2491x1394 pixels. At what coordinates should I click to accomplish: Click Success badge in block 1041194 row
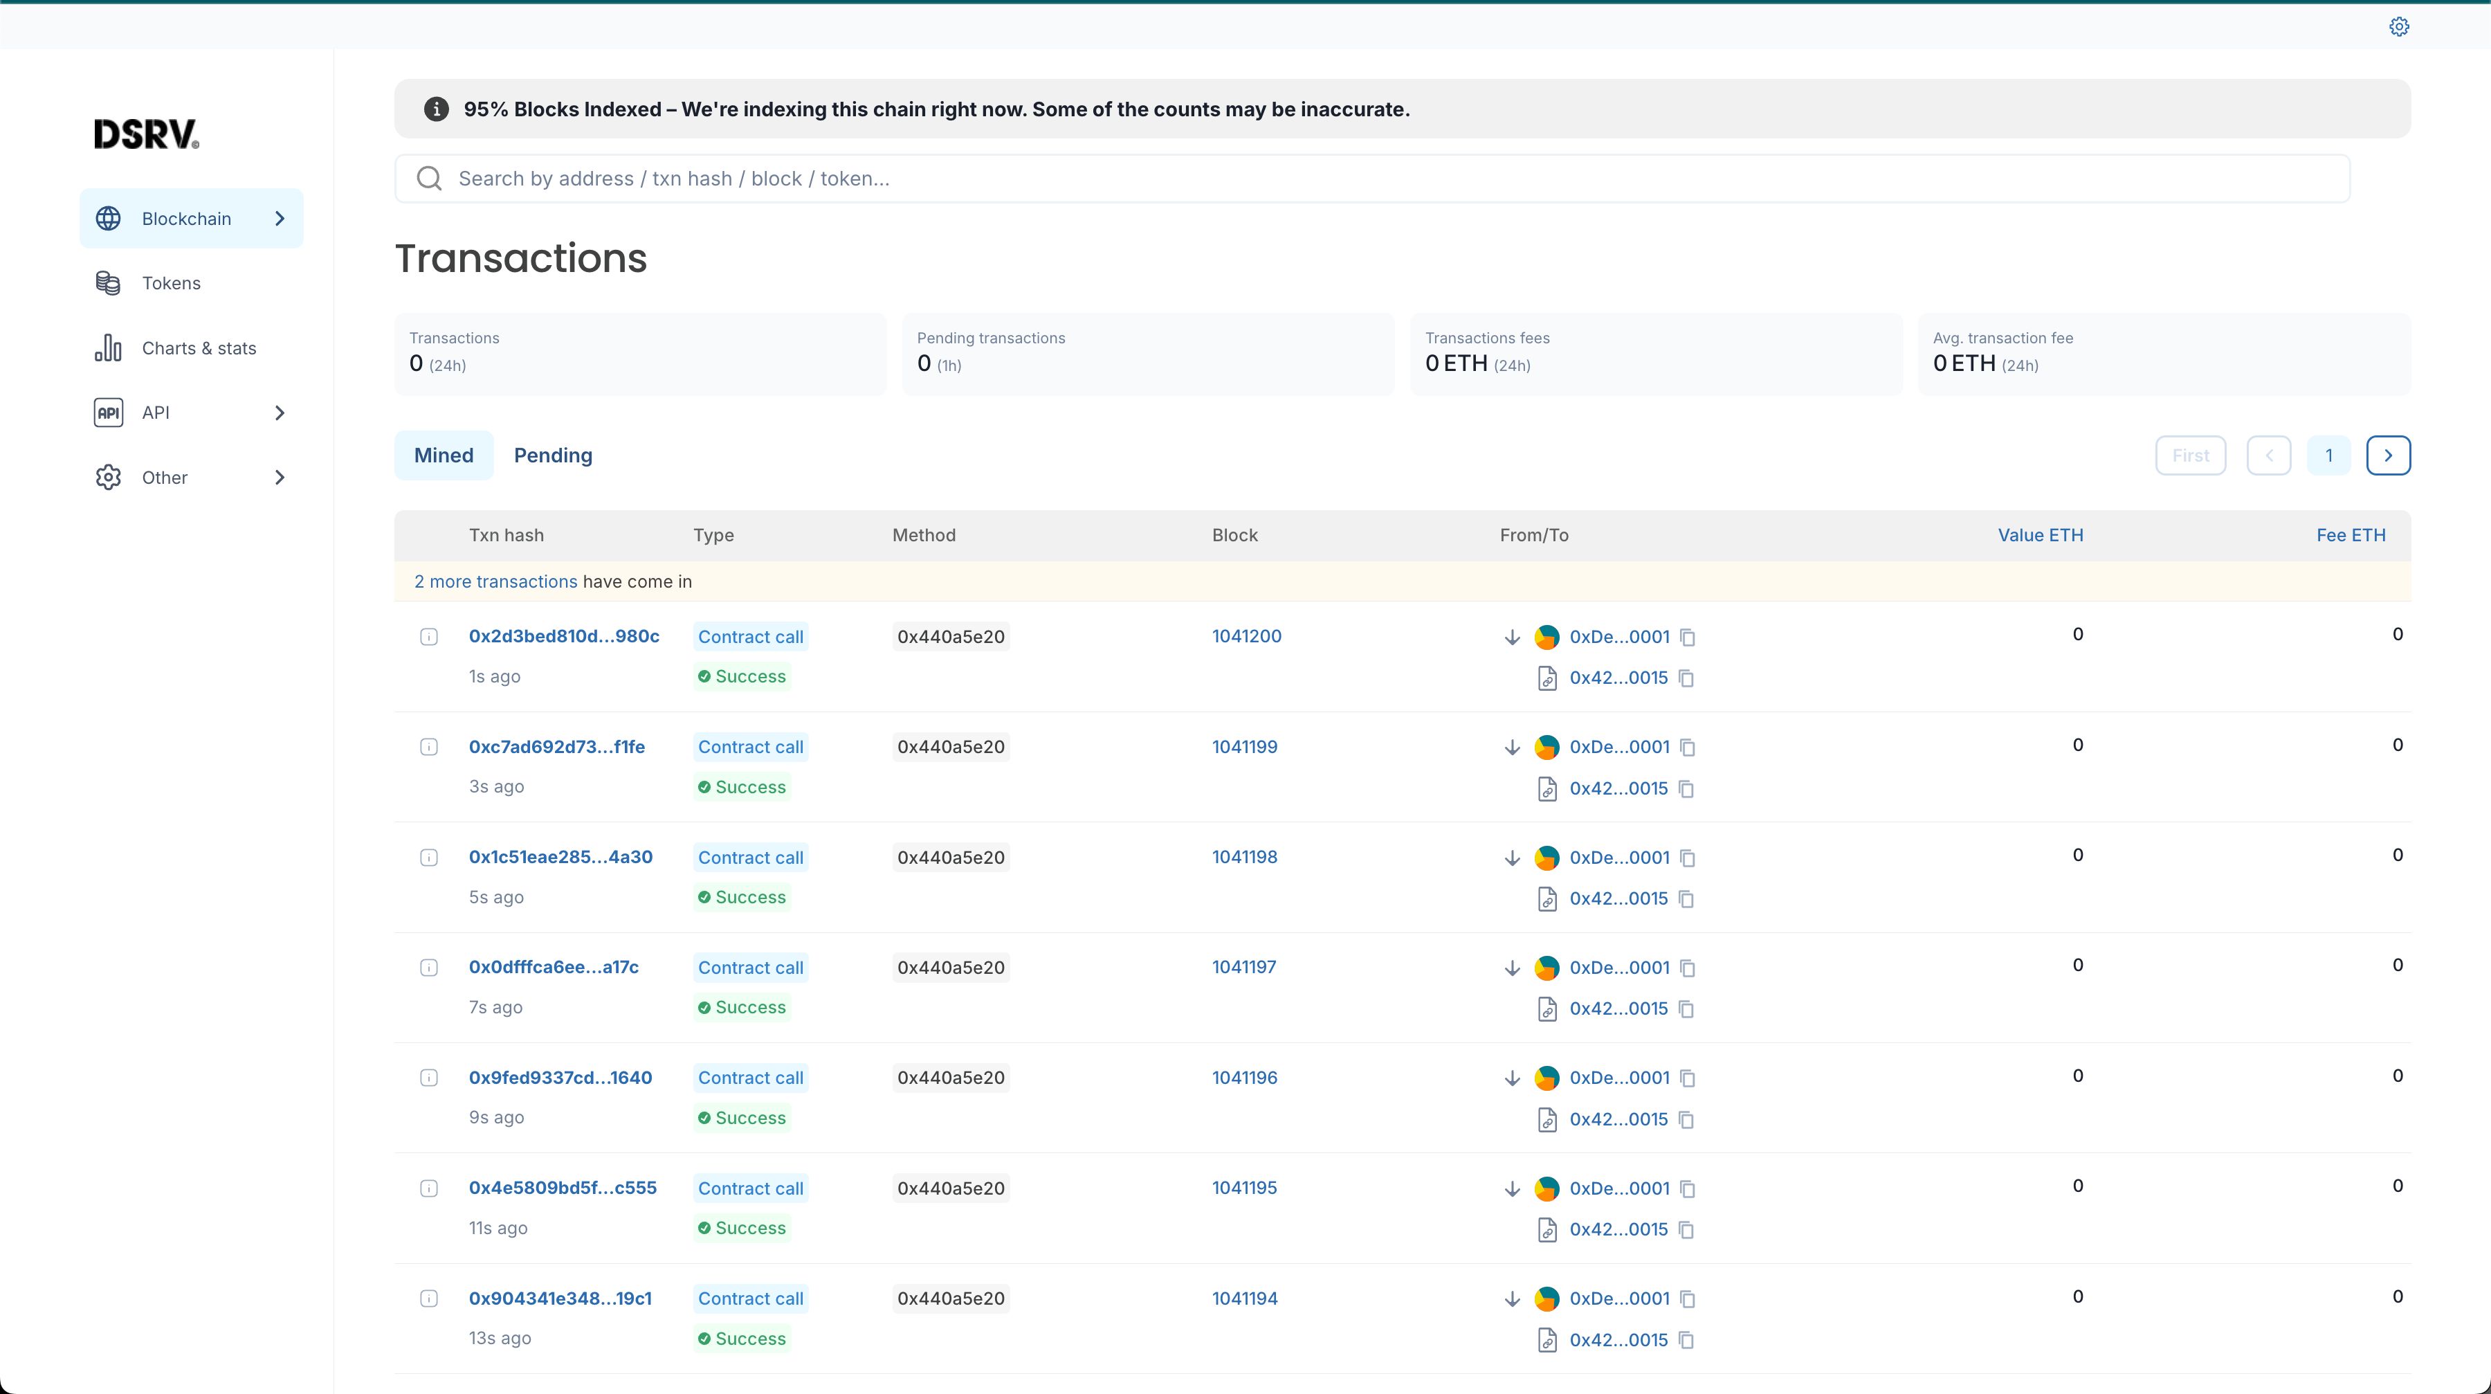click(x=742, y=1339)
